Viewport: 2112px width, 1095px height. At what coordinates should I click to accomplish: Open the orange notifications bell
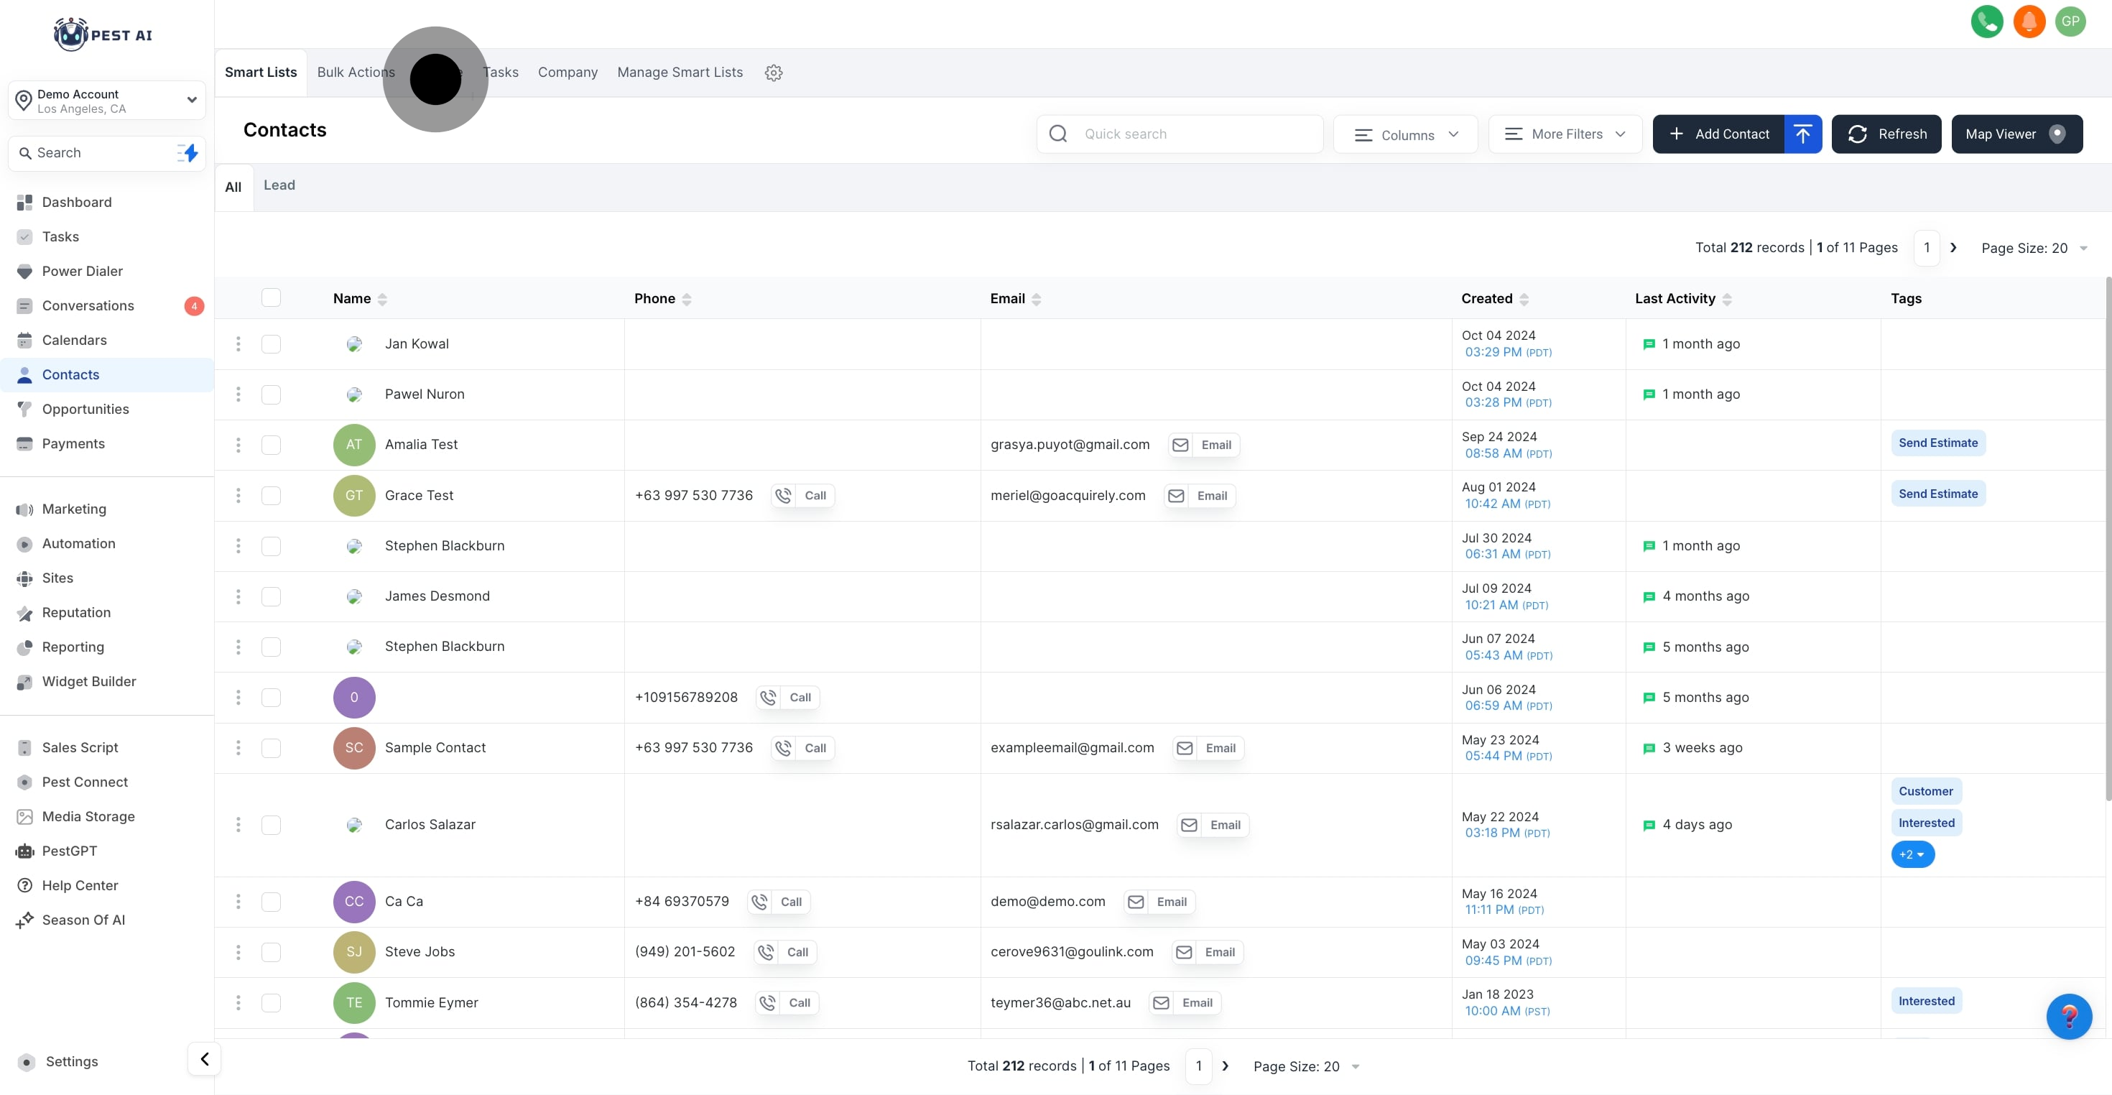(2029, 22)
